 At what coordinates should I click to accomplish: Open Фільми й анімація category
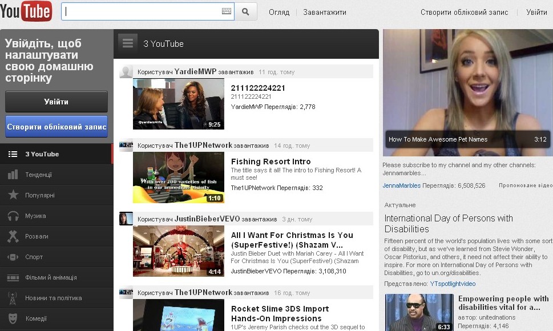point(56,277)
